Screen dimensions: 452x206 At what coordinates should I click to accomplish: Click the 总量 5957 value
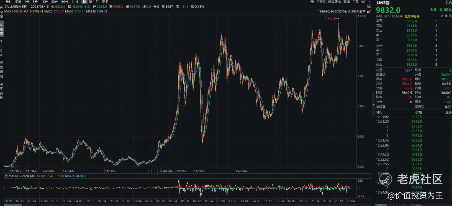pyautogui.click(x=408, y=70)
